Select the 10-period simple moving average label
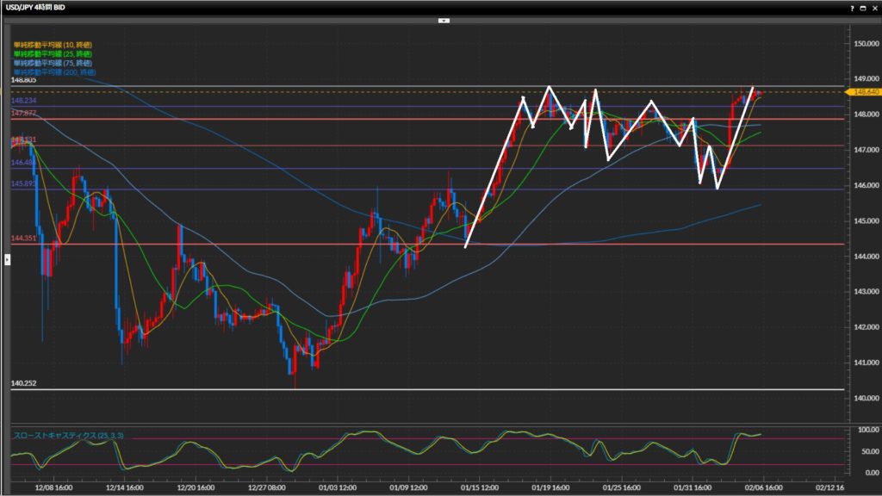 pyautogui.click(x=52, y=44)
